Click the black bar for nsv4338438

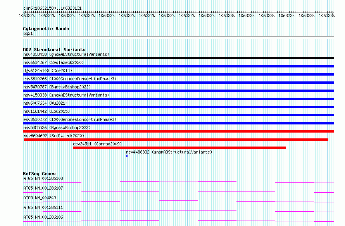[178, 58]
